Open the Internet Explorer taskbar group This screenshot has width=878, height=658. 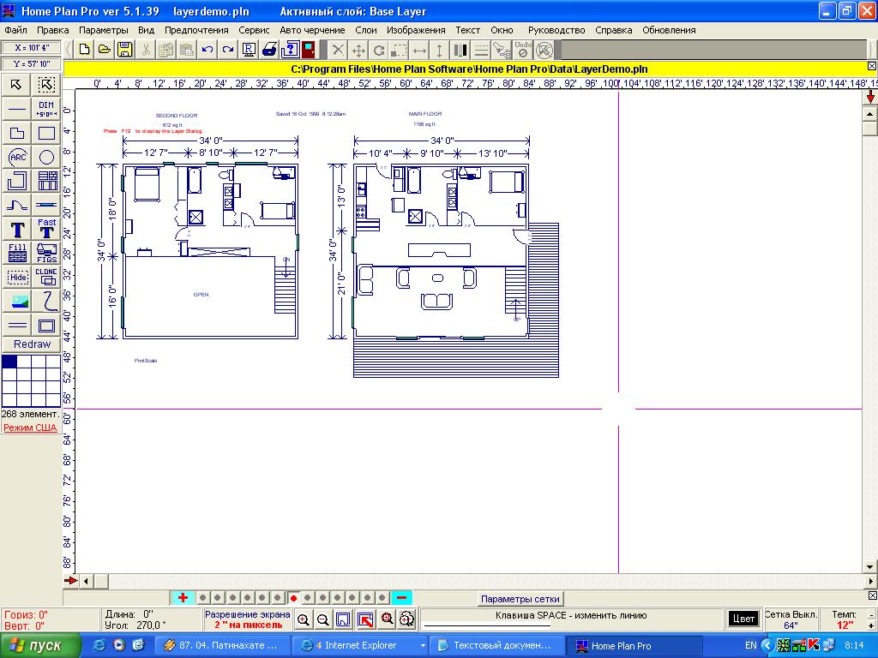(x=362, y=645)
